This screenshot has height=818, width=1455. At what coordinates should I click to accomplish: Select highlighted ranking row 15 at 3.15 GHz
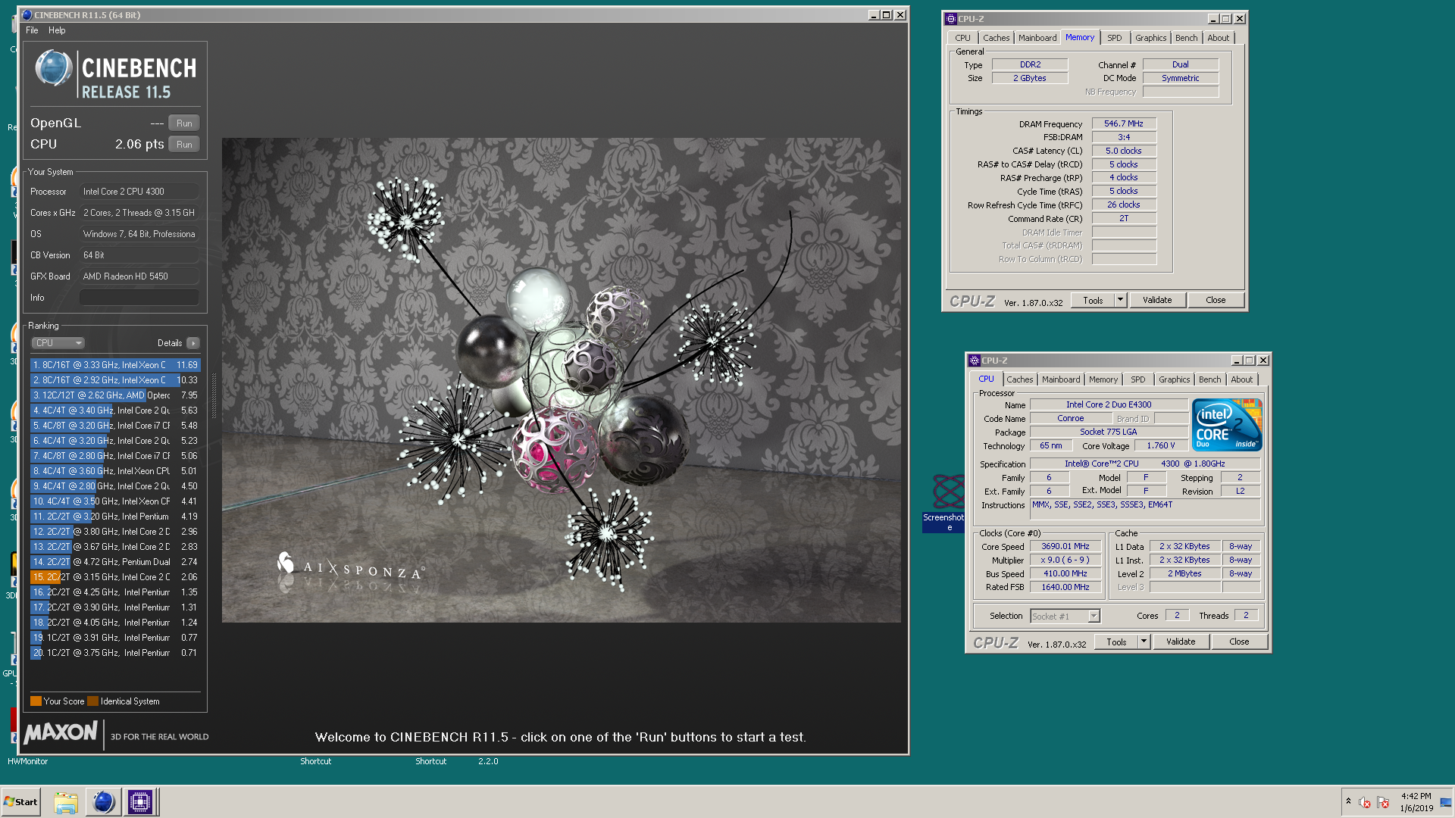pyautogui.click(x=115, y=577)
